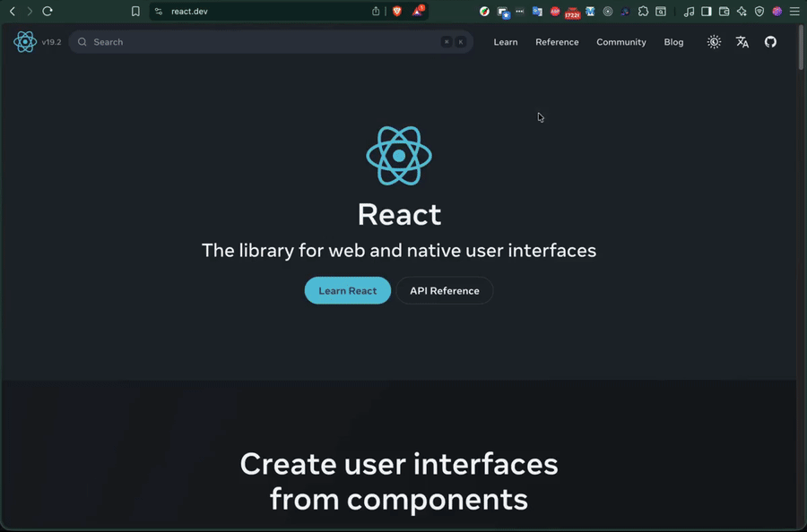807x532 pixels.
Task: Click the browser extensions puzzle icon
Action: (x=643, y=11)
